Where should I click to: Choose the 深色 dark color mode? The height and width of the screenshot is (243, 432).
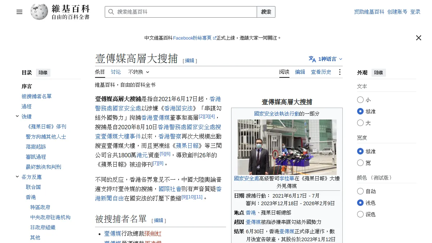360,214
